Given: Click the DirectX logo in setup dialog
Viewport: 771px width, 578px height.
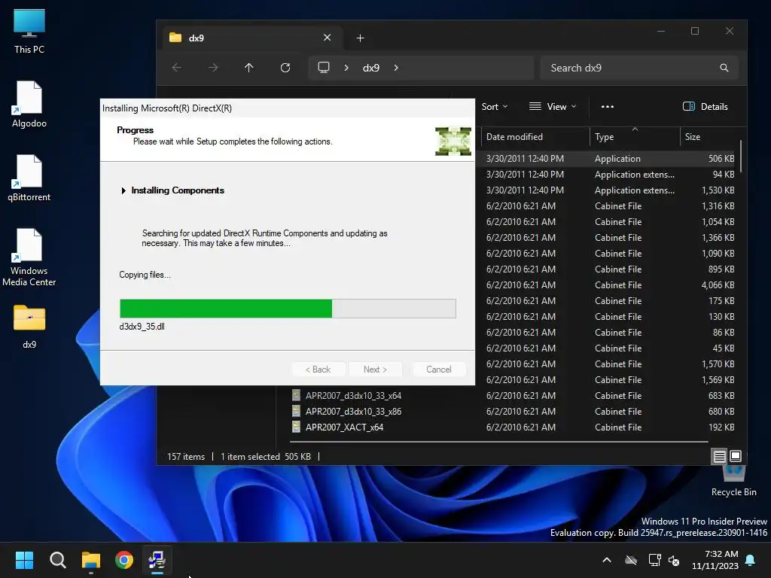Looking at the screenshot, I should (453, 141).
